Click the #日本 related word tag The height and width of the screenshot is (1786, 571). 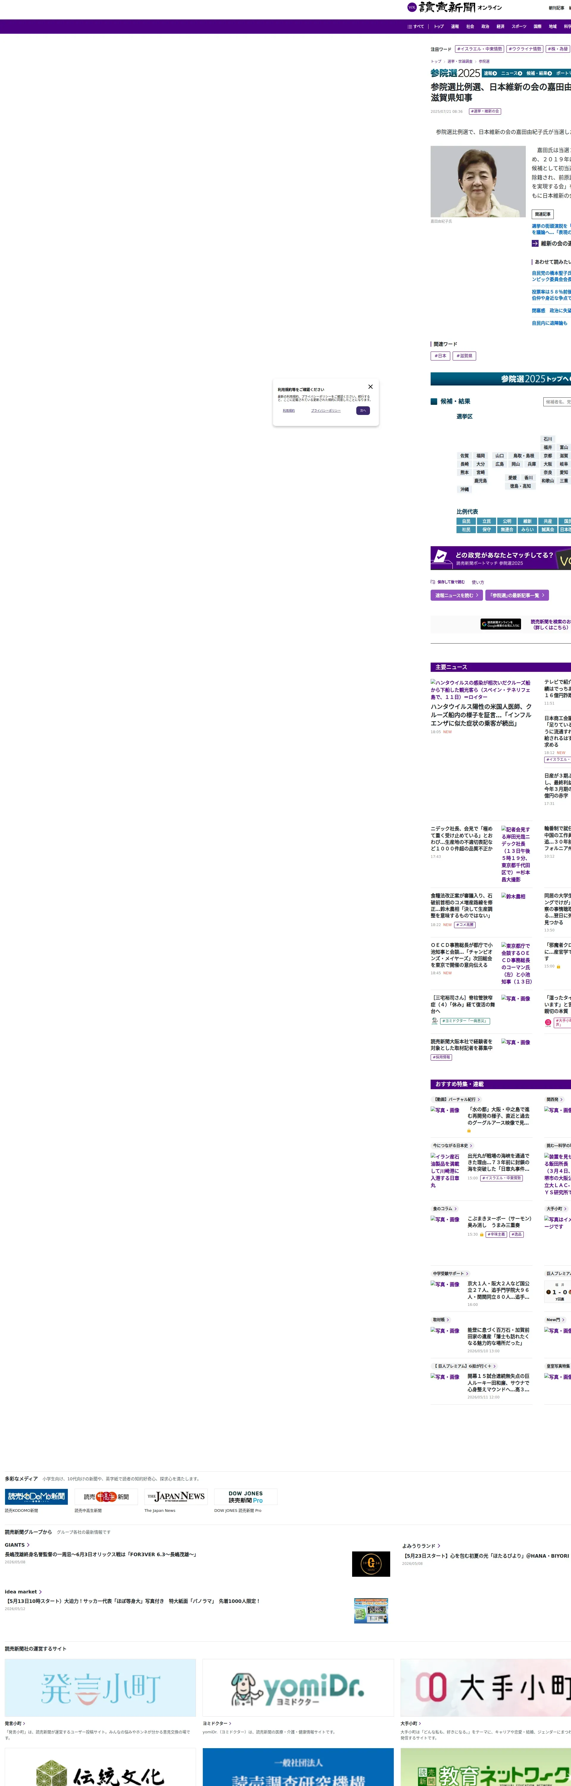click(440, 356)
